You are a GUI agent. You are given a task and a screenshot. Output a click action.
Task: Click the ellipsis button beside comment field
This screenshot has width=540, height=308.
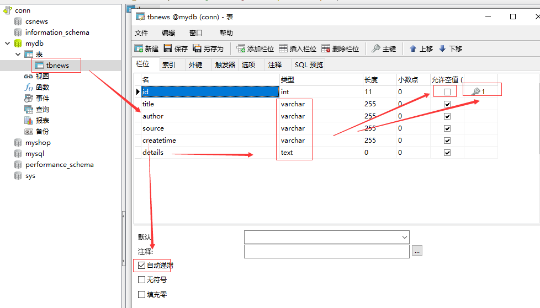(417, 251)
